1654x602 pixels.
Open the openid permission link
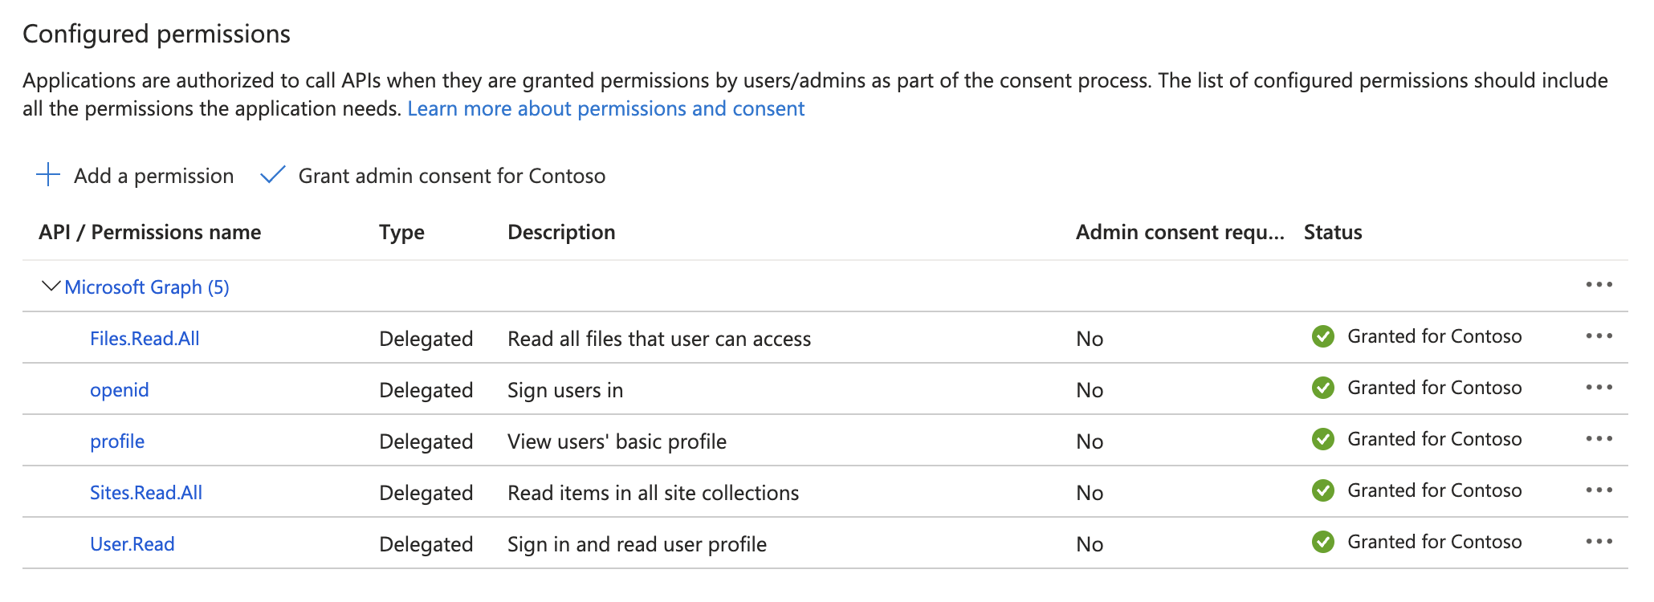coord(119,390)
